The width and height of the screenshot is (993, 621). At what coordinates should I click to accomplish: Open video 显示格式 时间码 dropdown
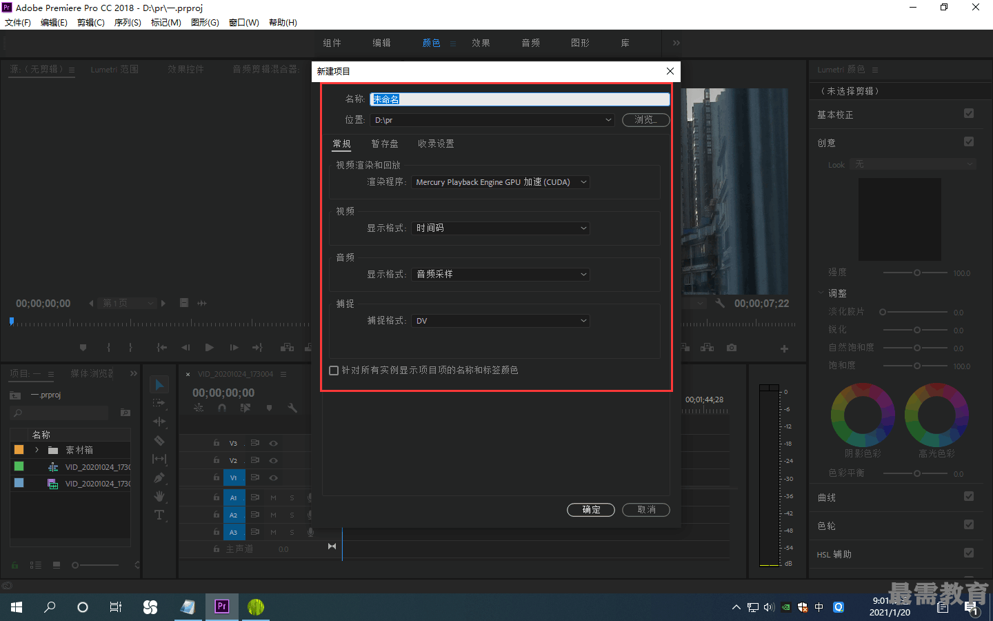pos(501,228)
